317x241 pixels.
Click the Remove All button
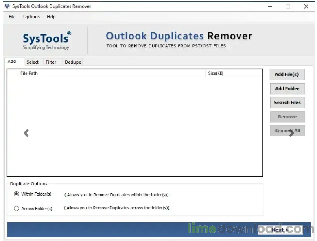click(x=287, y=131)
